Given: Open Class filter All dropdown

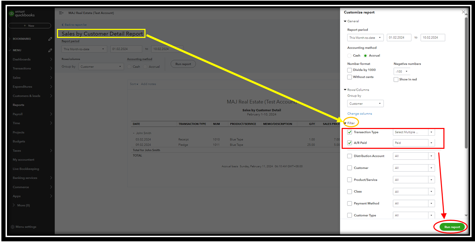Looking at the screenshot, I should point(414,192).
